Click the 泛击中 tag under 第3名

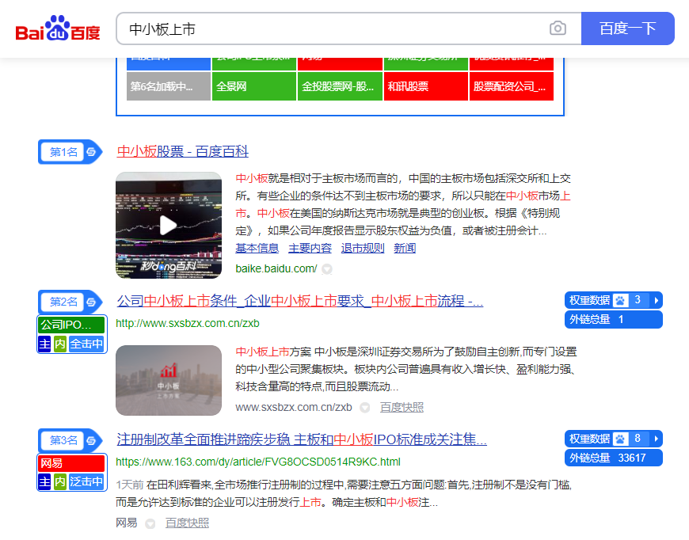point(86,482)
